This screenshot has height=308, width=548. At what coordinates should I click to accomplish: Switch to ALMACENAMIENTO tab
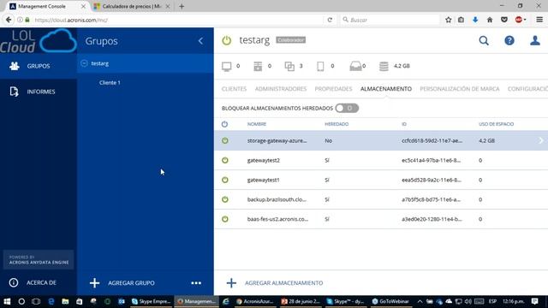pos(386,89)
